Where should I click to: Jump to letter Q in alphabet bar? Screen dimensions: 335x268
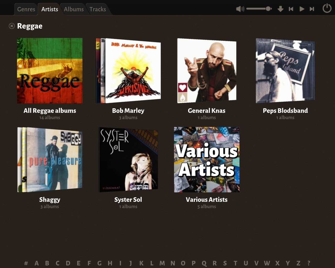pos(204,263)
